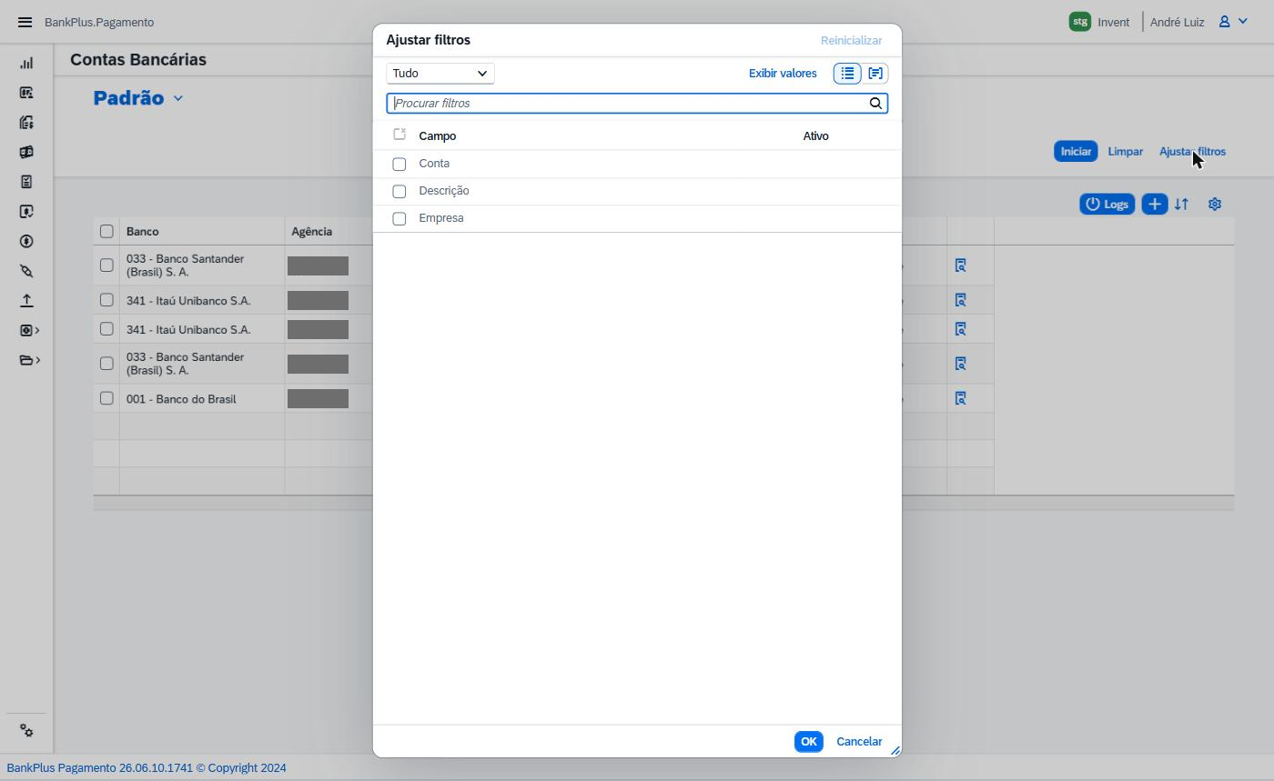Open the bar chart dashboard sidebar icon

[x=26, y=63]
